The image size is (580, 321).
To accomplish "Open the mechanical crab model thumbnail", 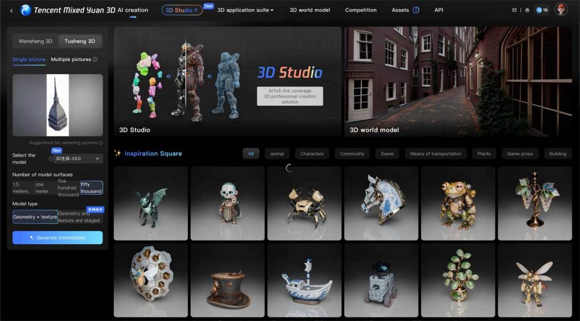I will tap(304, 203).
